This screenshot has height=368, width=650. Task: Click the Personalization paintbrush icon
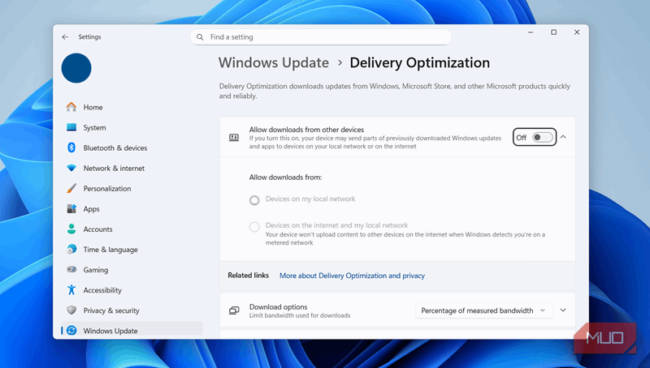point(71,188)
